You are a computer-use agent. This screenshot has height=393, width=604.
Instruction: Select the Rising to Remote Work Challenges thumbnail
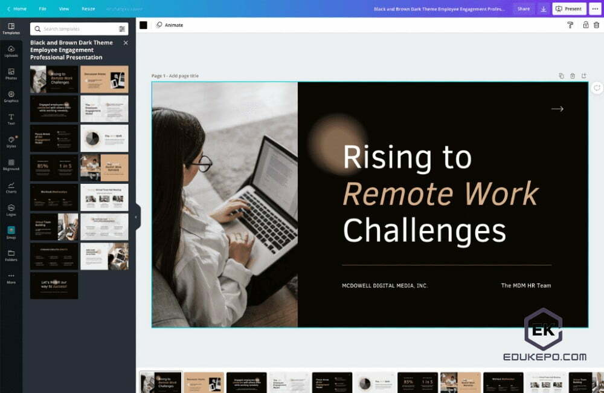click(x=54, y=78)
